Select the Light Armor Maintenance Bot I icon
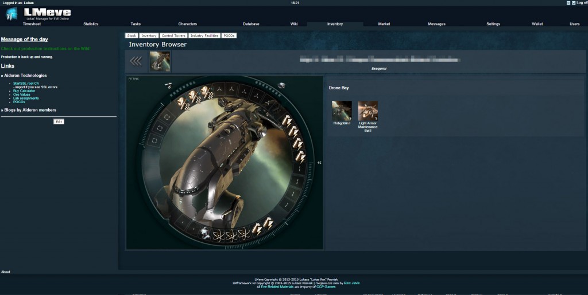Screen dimensions: 588x295 368,111
